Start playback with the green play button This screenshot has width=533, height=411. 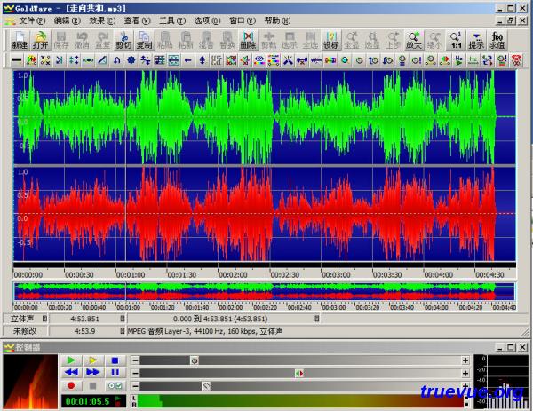(x=71, y=360)
